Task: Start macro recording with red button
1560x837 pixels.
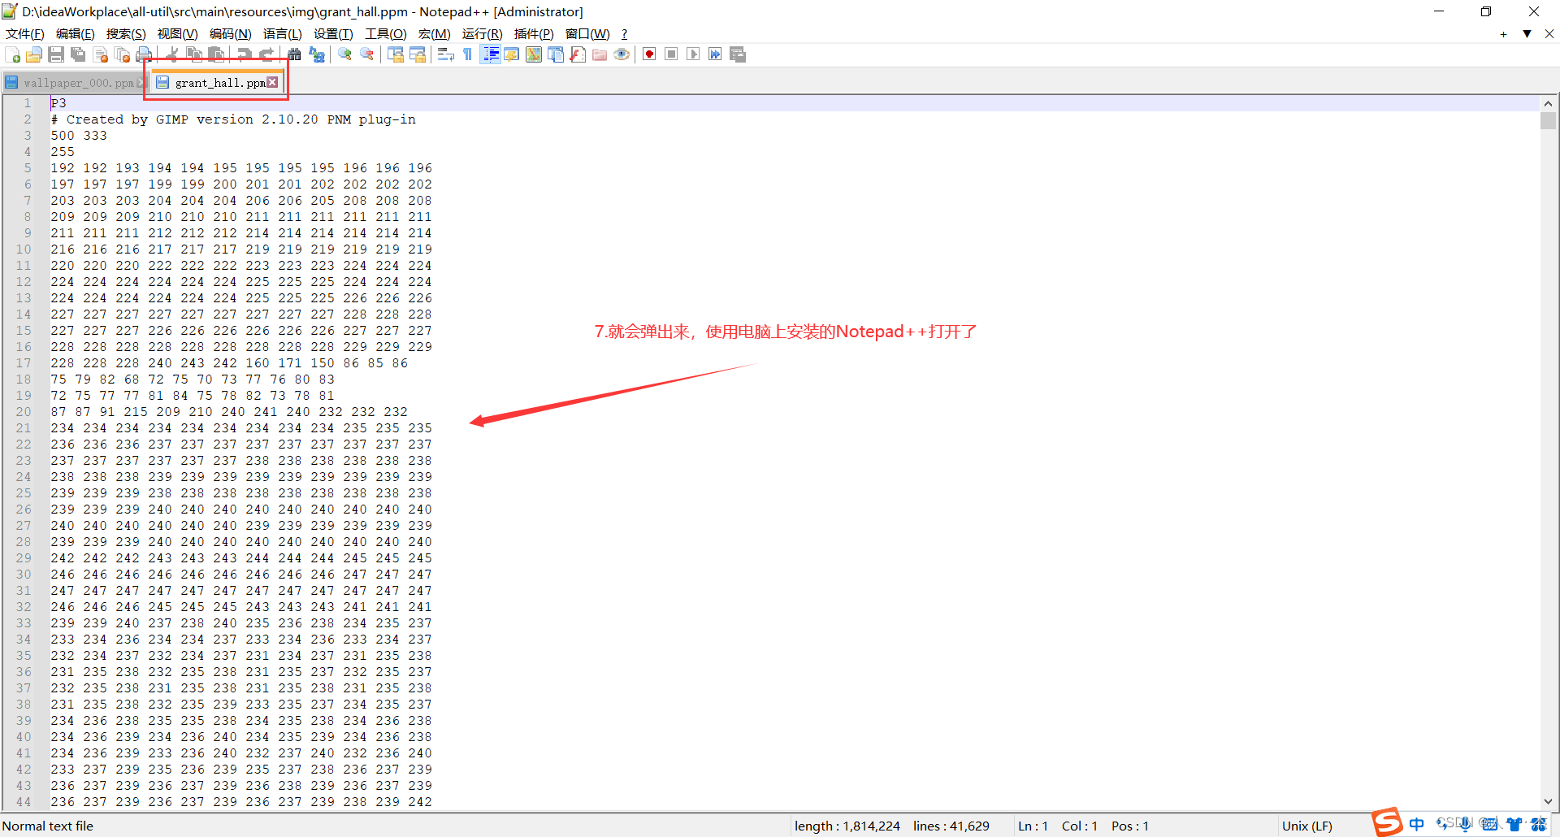Action: coord(649,54)
